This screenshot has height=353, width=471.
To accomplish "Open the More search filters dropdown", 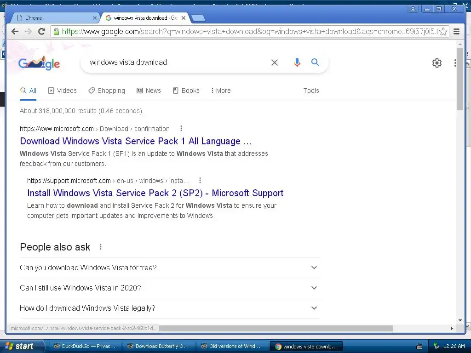I will point(221,91).
